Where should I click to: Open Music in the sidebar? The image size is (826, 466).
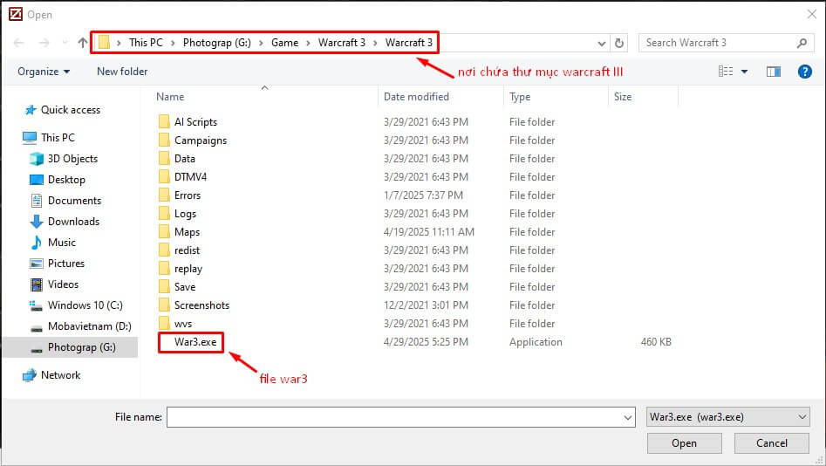62,243
